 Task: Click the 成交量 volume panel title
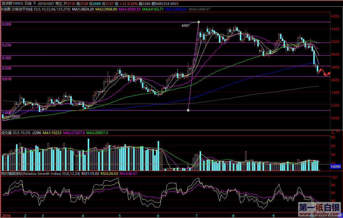coord(6,133)
